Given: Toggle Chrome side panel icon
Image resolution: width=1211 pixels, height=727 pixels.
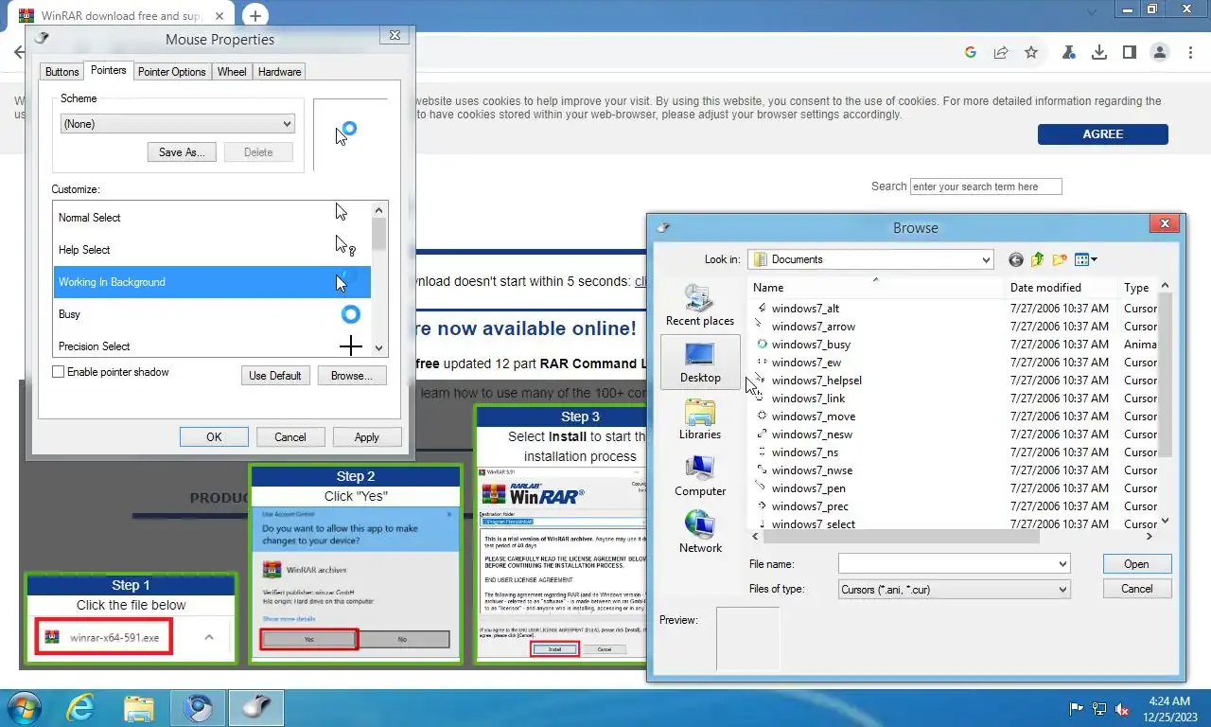Looking at the screenshot, I should tap(1130, 53).
